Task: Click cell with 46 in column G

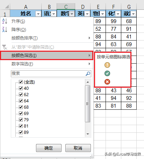Action: click(x=129, y=91)
